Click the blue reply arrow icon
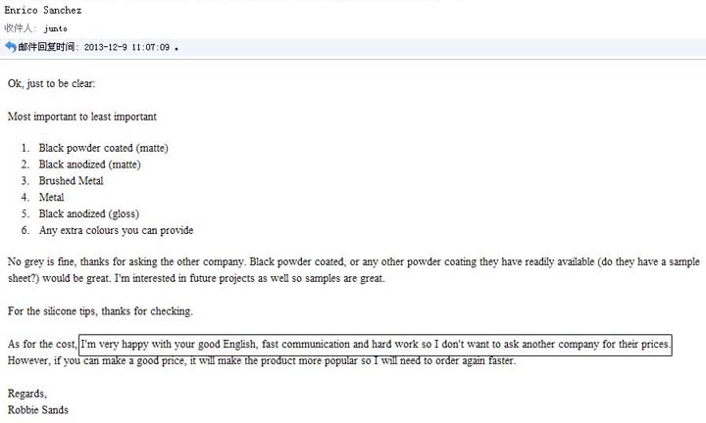This screenshot has height=423, width=706. click(x=11, y=47)
